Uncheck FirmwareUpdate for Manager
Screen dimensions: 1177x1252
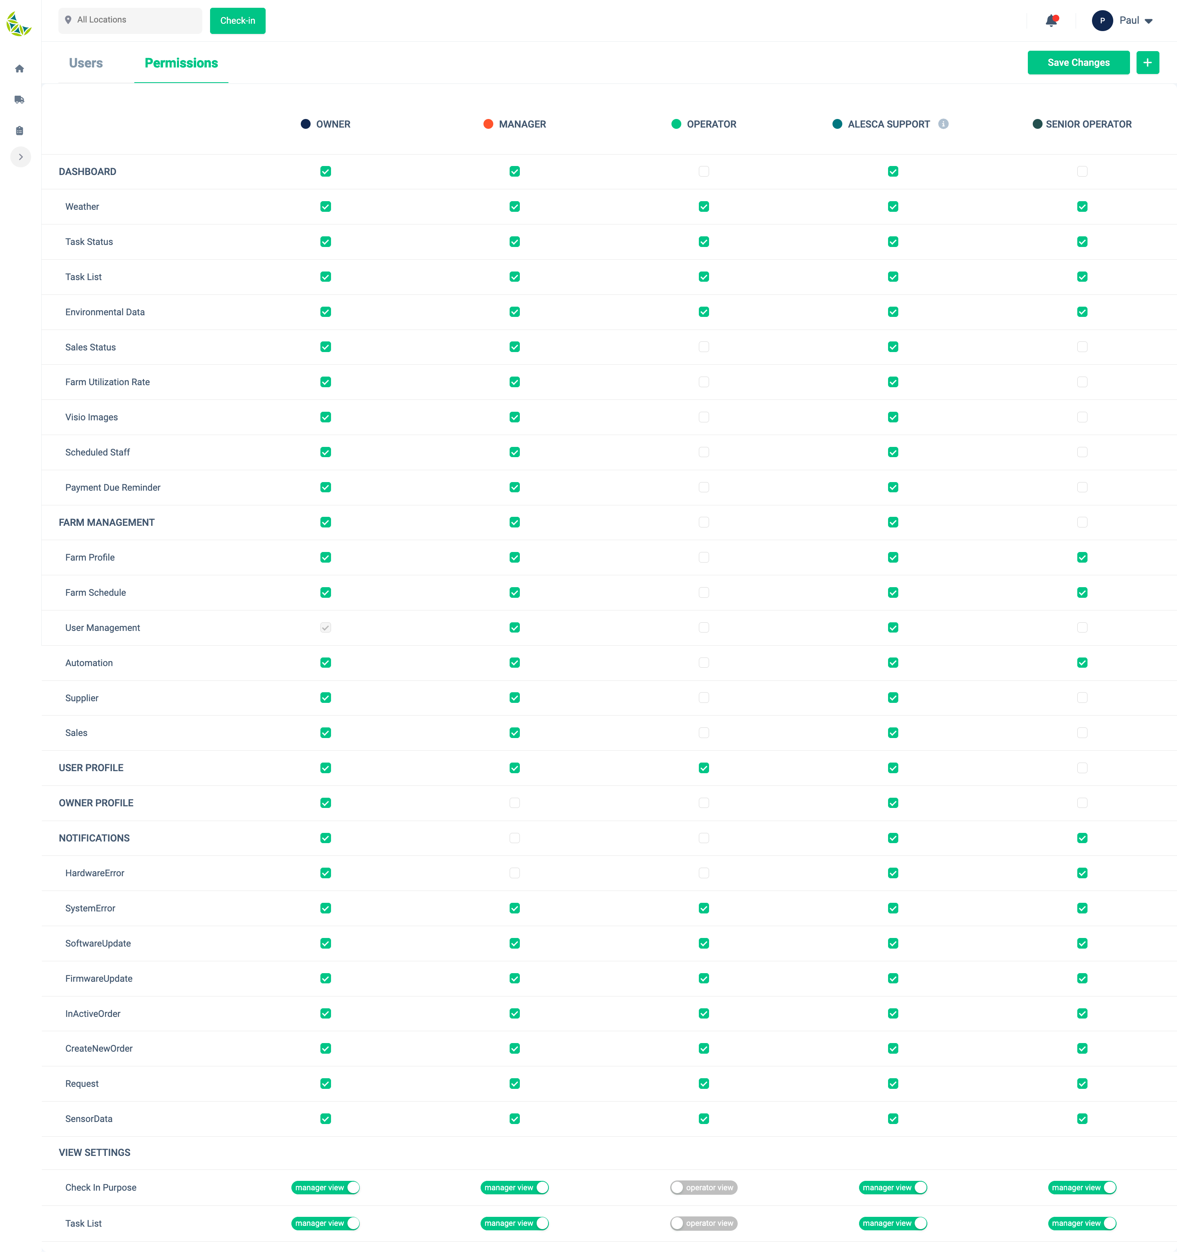(515, 979)
